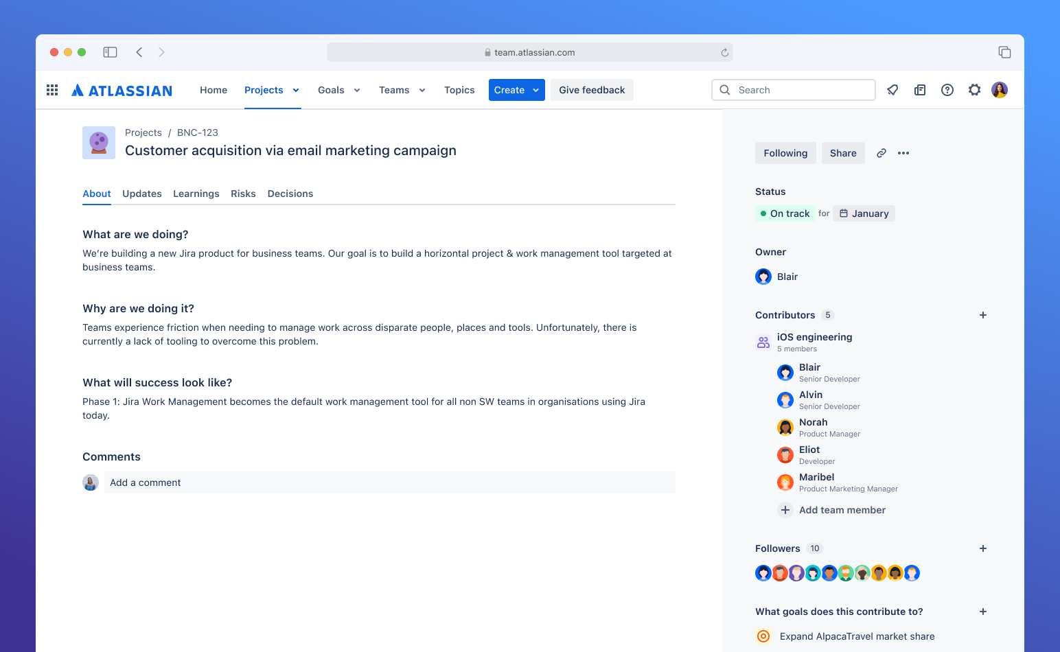Click in the Search field
Viewport: 1060px width, 652px height.
point(794,90)
